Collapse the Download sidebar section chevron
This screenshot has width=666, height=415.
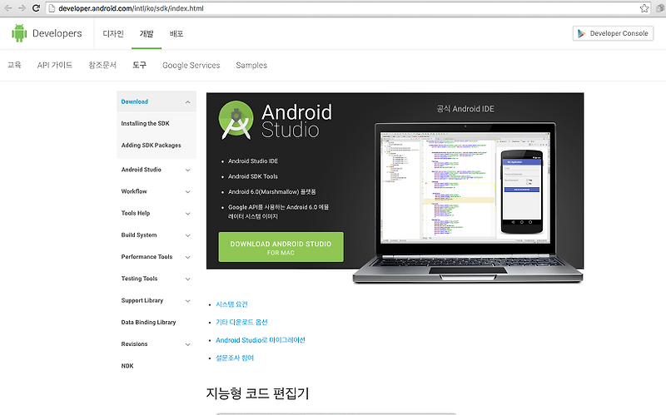click(188, 102)
